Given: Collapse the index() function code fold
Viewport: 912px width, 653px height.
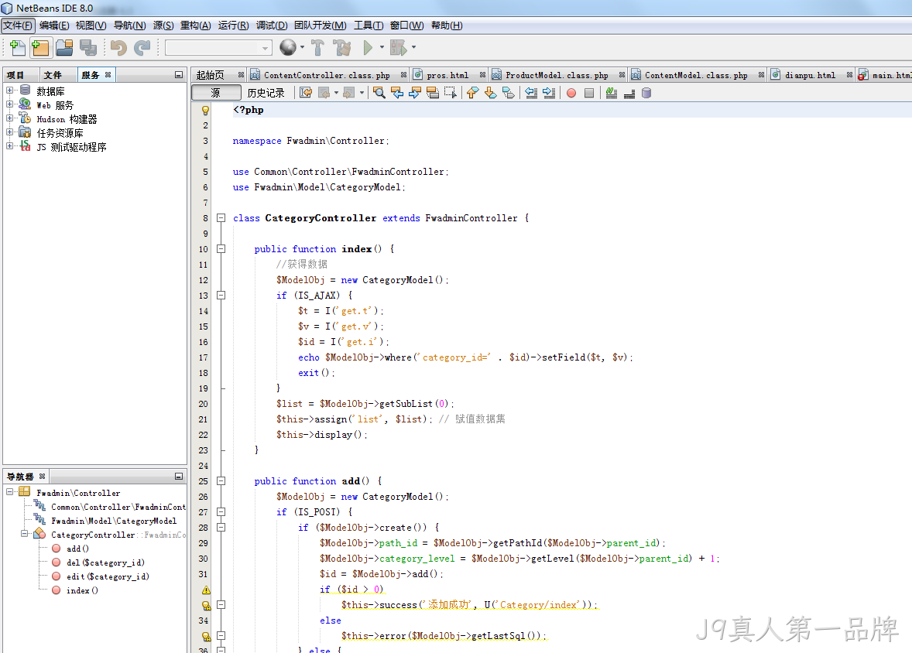Looking at the screenshot, I should 221,249.
